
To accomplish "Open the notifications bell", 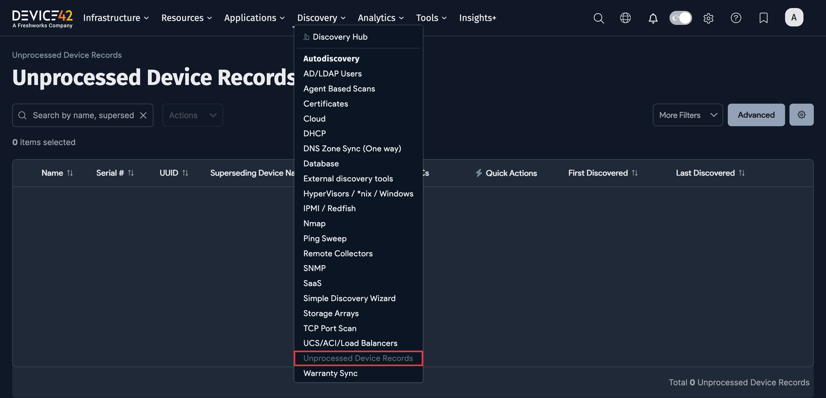I will pos(653,18).
